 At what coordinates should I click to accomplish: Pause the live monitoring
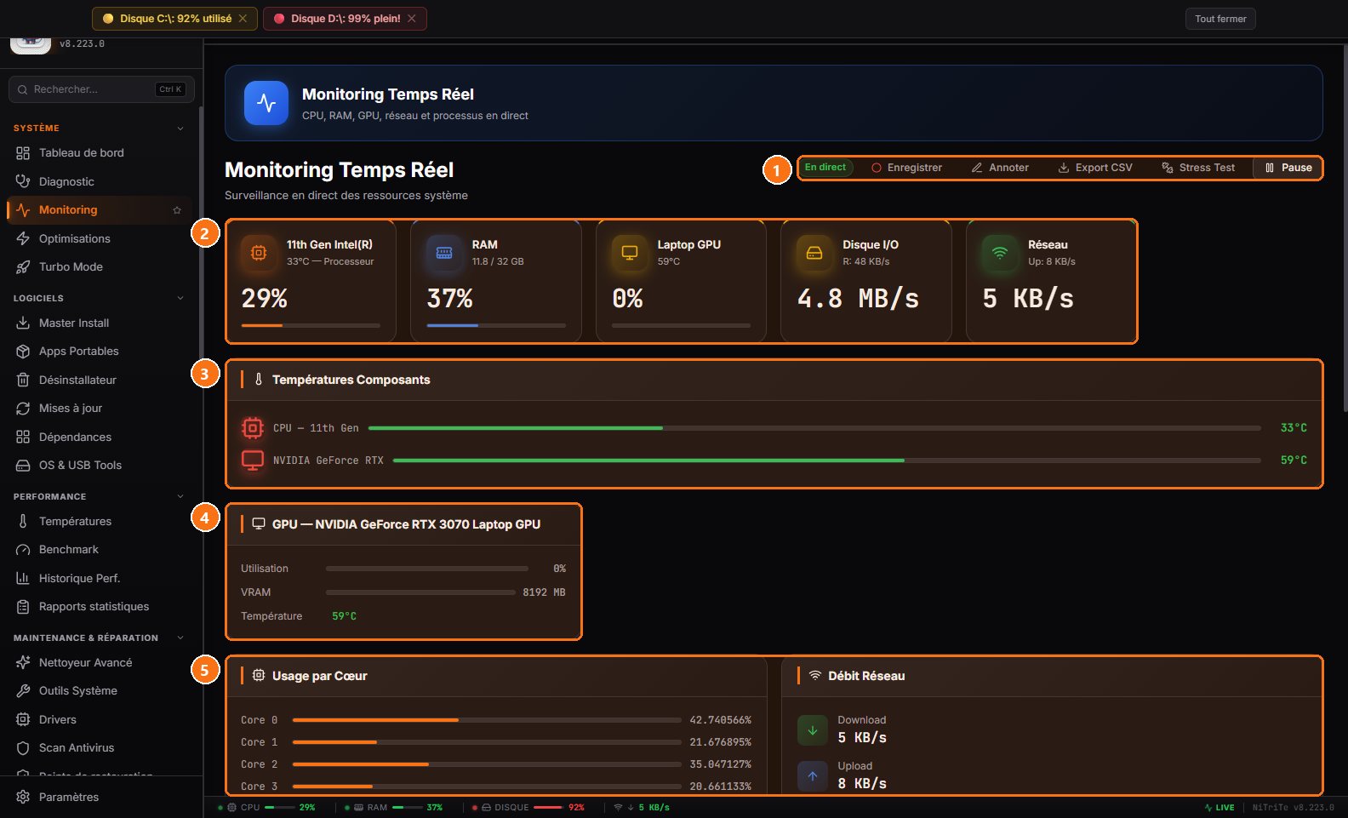1288,168
